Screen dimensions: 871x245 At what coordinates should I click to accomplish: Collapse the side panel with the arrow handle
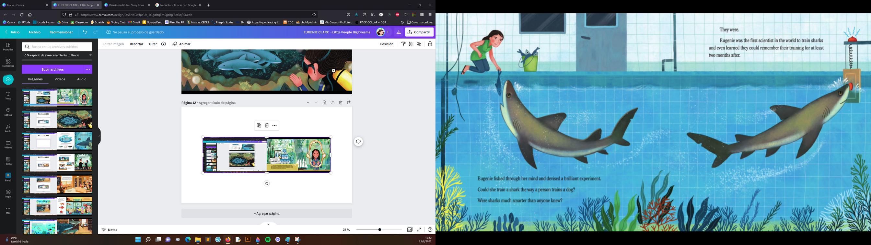(x=99, y=136)
